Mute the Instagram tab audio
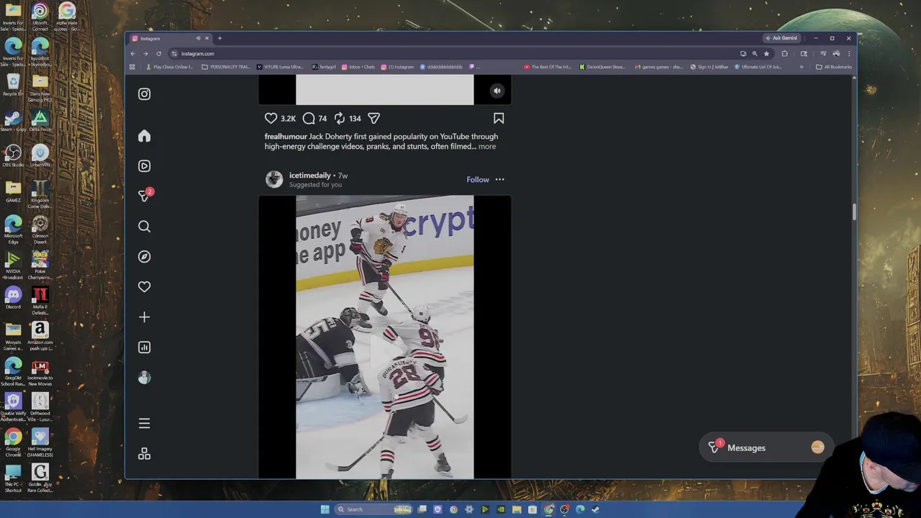 coord(198,38)
